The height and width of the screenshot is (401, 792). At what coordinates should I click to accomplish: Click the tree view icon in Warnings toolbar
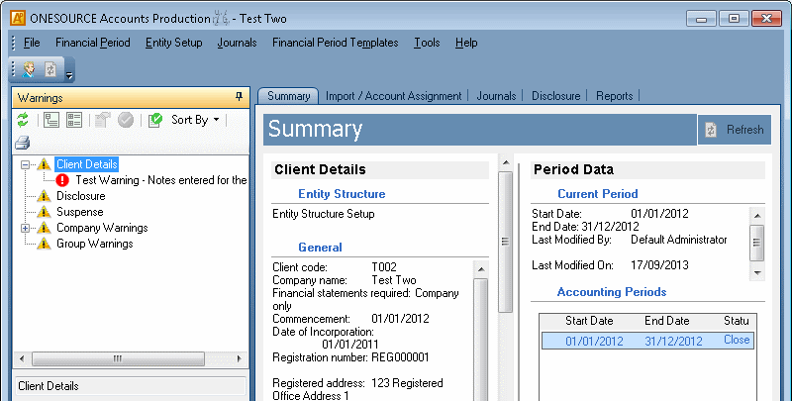[51, 120]
